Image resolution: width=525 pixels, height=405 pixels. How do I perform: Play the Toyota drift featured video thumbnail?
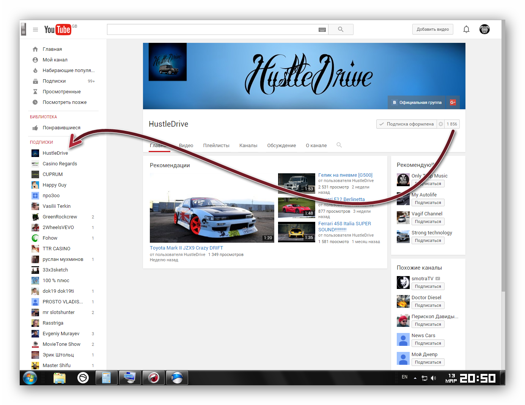[x=212, y=208]
